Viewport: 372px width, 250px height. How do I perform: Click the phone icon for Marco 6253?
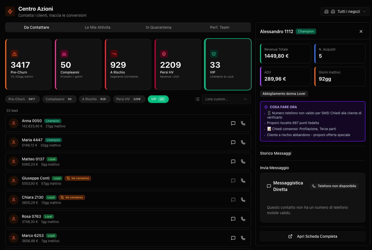coord(243,238)
